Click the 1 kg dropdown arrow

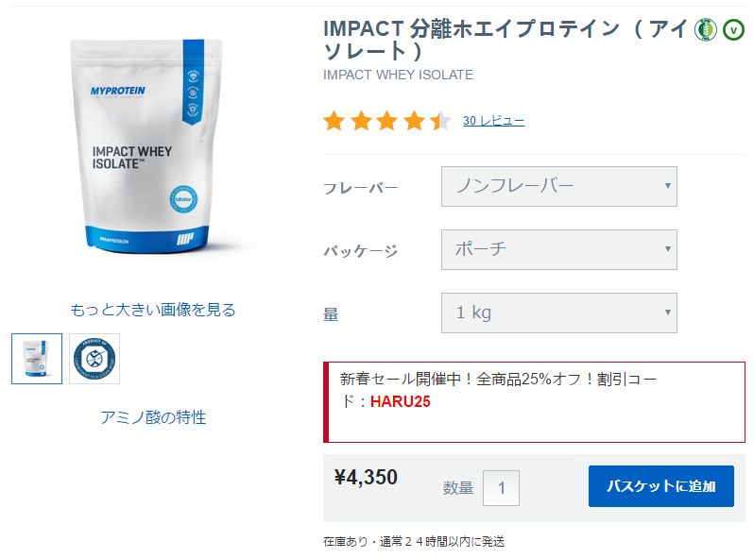coord(667,313)
